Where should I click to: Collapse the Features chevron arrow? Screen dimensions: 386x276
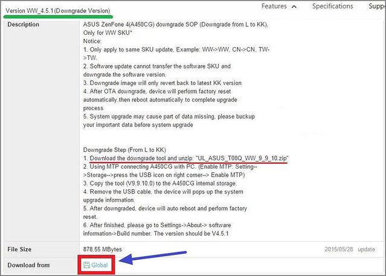[x=294, y=7]
